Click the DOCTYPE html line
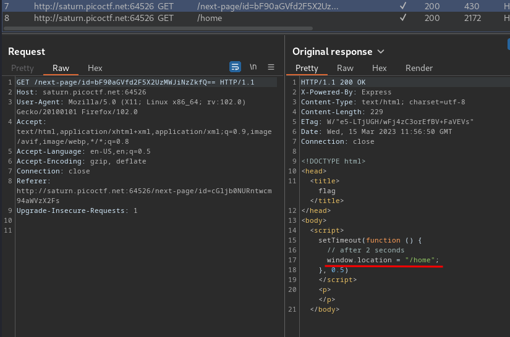The height and width of the screenshot is (337, 510). [x=333, y=161]
